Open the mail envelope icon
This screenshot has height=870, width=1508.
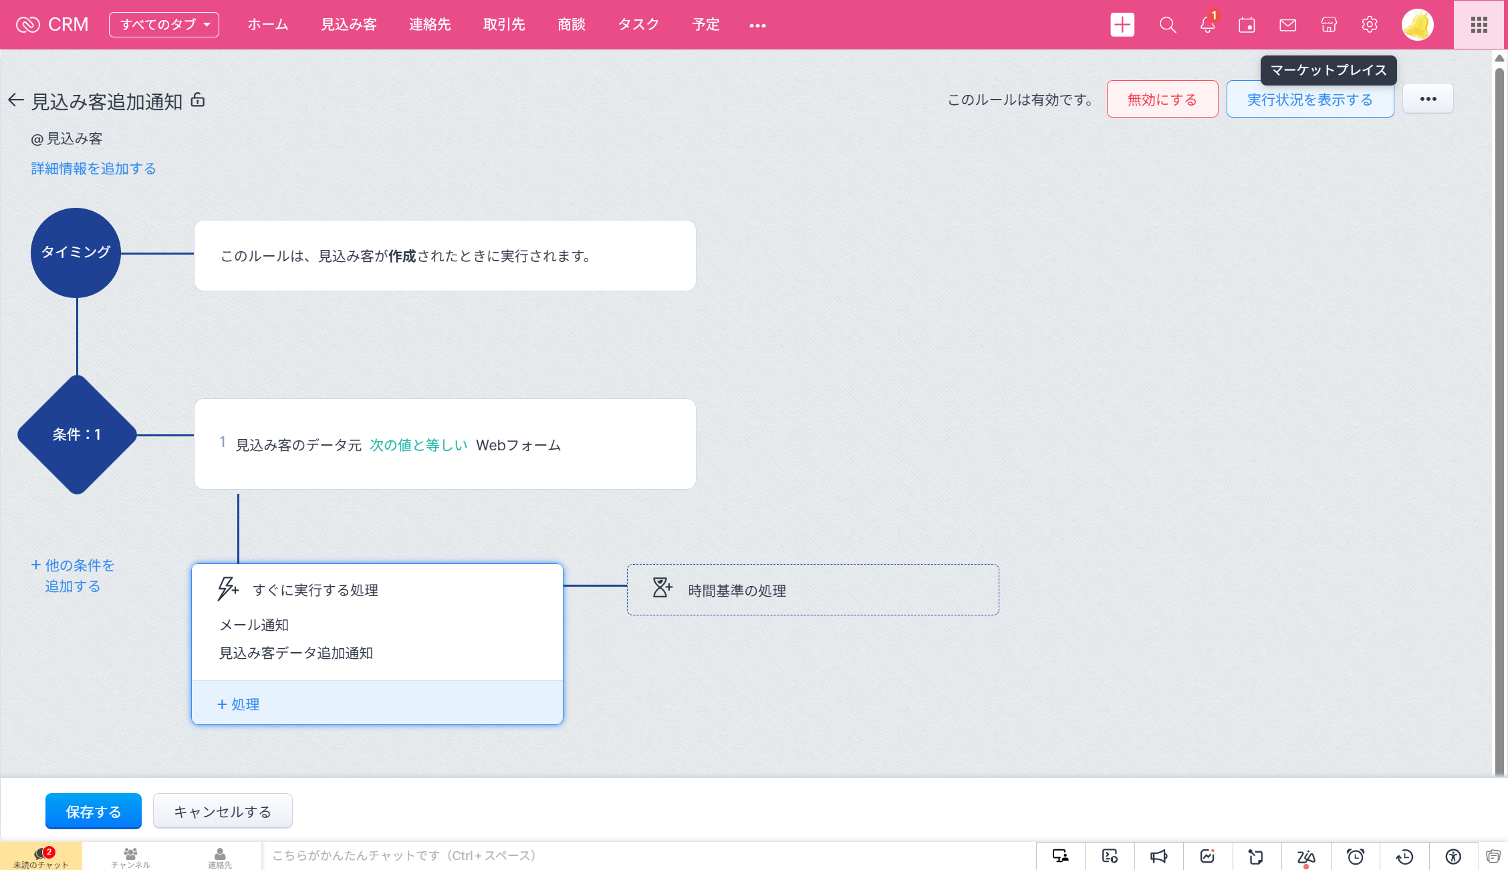tap(1287, 25)
